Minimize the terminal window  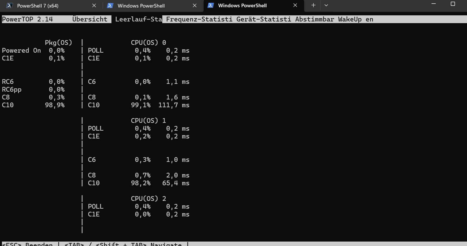pyautogui.click(x=434, y=4)
